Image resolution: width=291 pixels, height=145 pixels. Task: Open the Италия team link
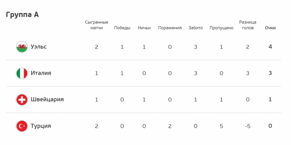pos(41,73)
